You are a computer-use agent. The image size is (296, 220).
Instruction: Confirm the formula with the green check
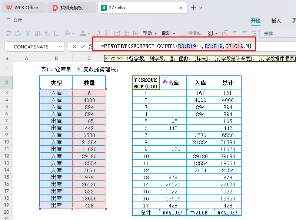pos(83,47)
